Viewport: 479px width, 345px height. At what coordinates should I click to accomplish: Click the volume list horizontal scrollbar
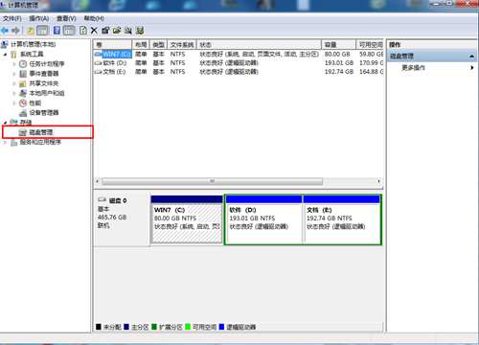239,181
